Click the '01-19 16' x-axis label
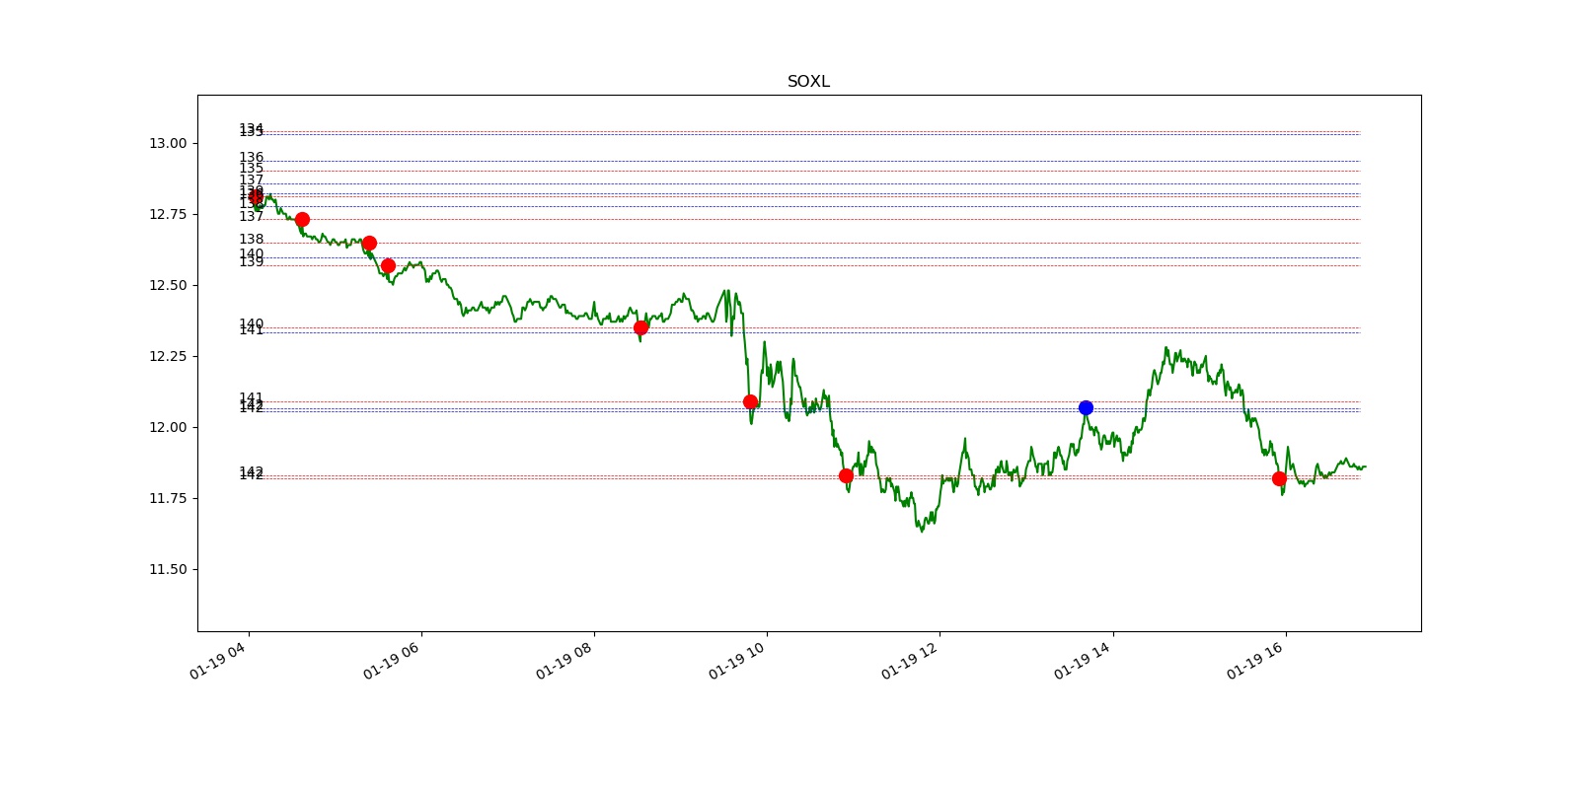The image size is (1579, 789). click(x=1254, y=659)
